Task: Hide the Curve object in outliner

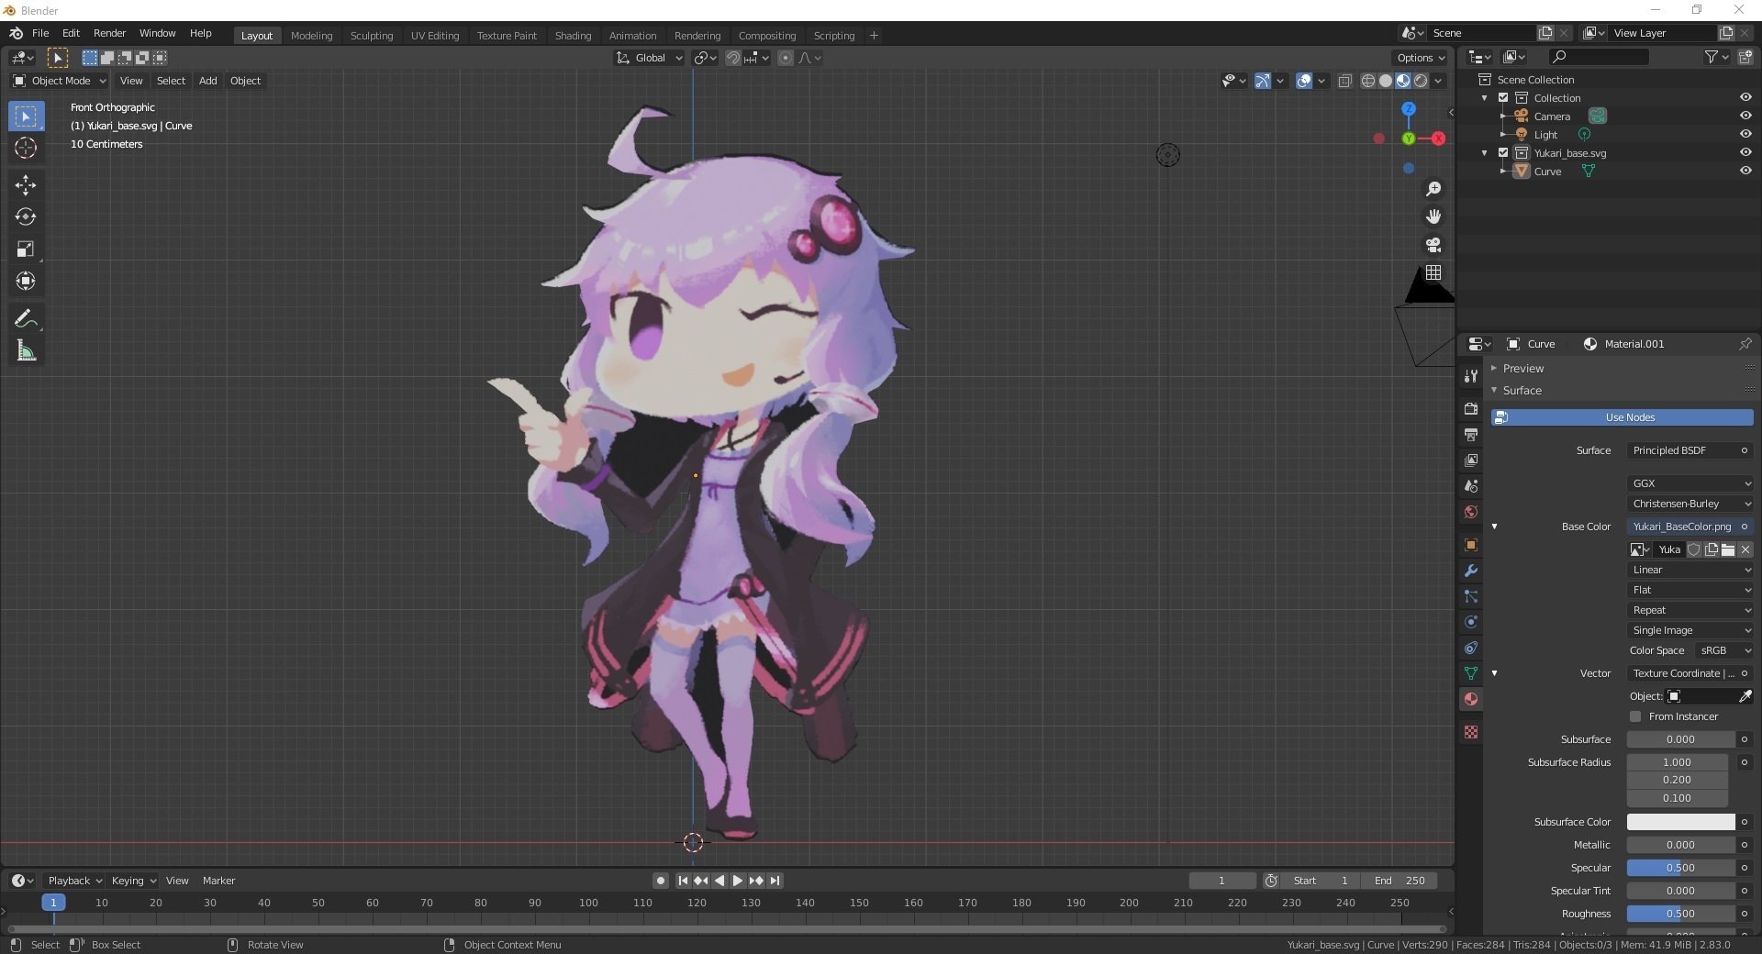Action: (1745, 171)
